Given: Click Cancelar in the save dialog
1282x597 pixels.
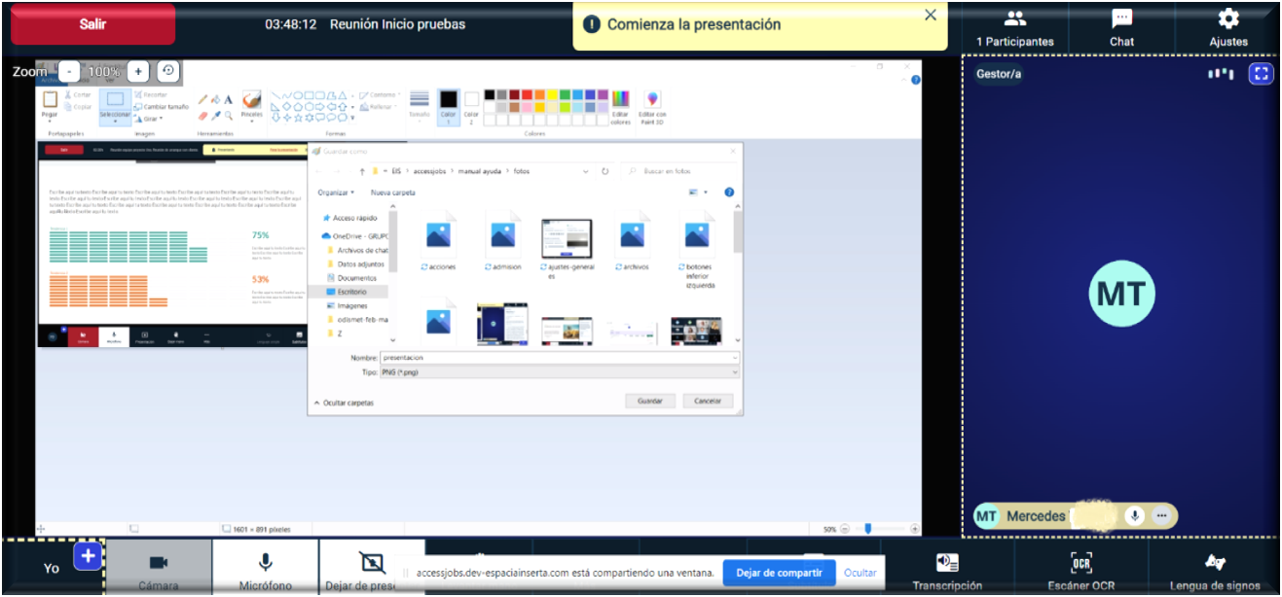Looking at the screenshot, I should [708, 401].
